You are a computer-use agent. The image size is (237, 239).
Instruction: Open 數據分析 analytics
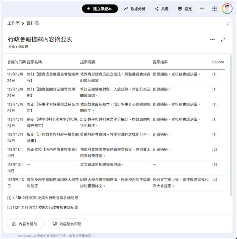135,9
